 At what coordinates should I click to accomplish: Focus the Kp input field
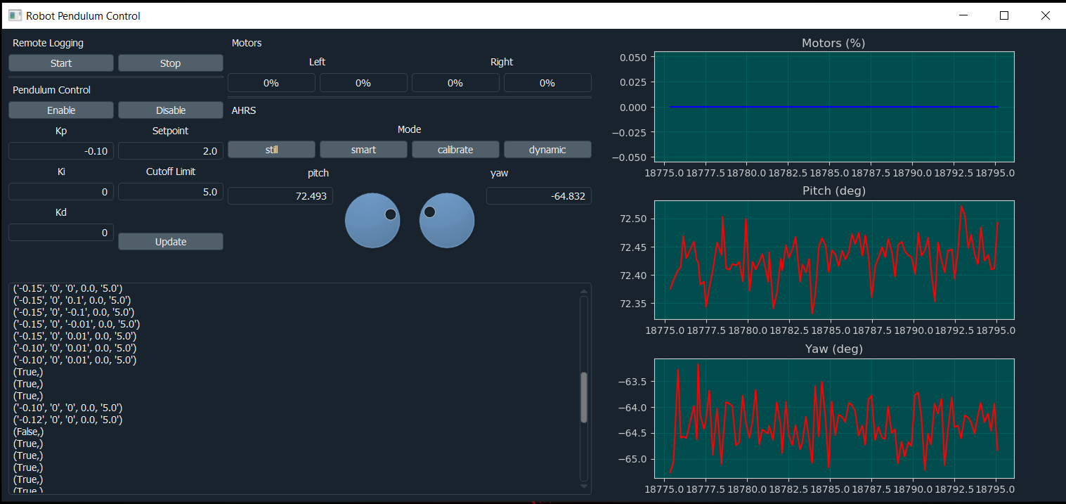tap(61, 151)
